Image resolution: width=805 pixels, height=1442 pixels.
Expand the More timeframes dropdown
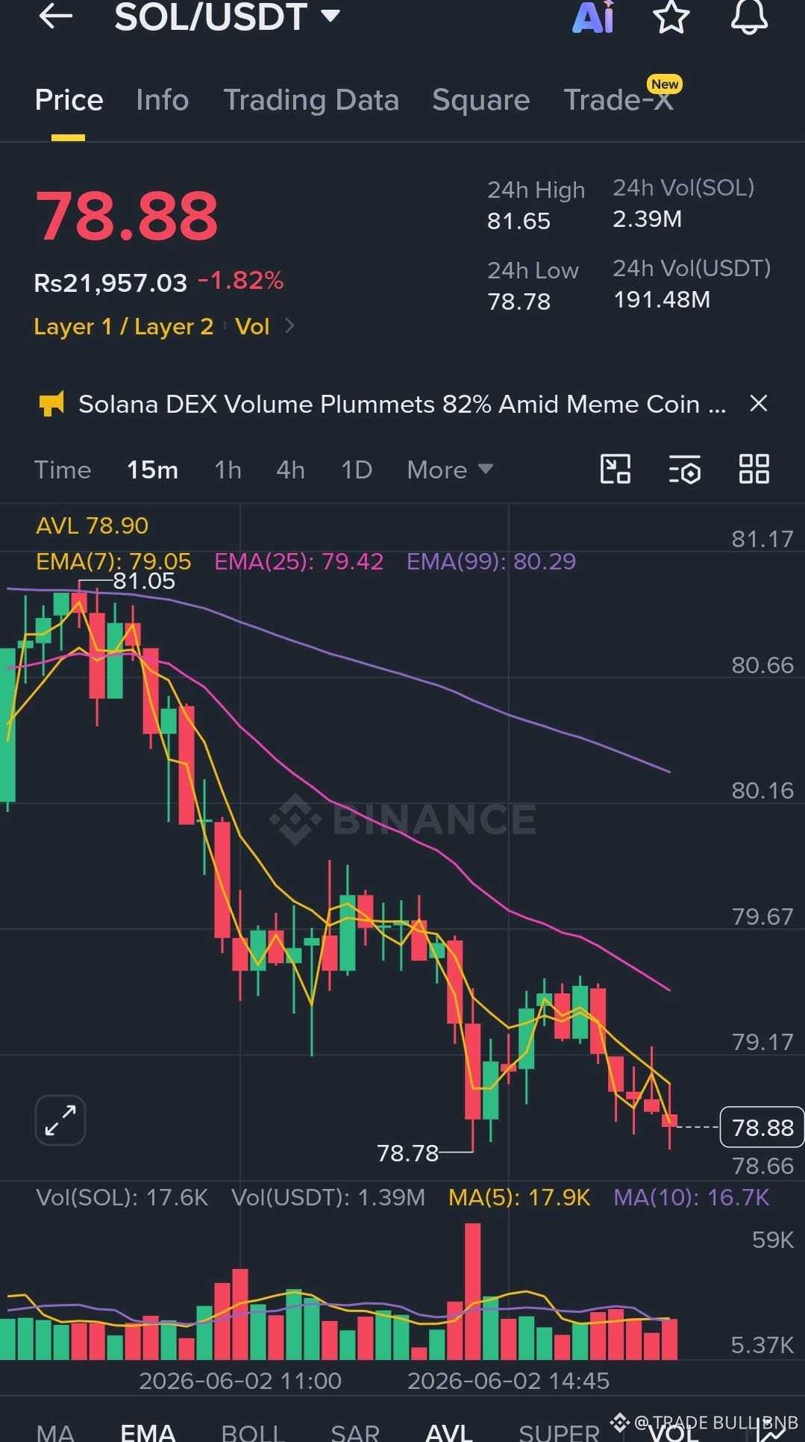(x=450, y=469)
